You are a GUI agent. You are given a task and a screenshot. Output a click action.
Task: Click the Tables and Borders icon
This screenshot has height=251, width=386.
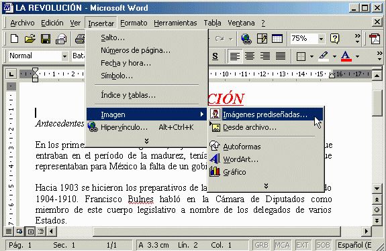coord(262,39)
